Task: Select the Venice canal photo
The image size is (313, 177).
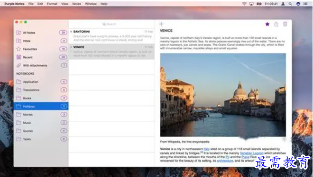Action: coord(223,95)
